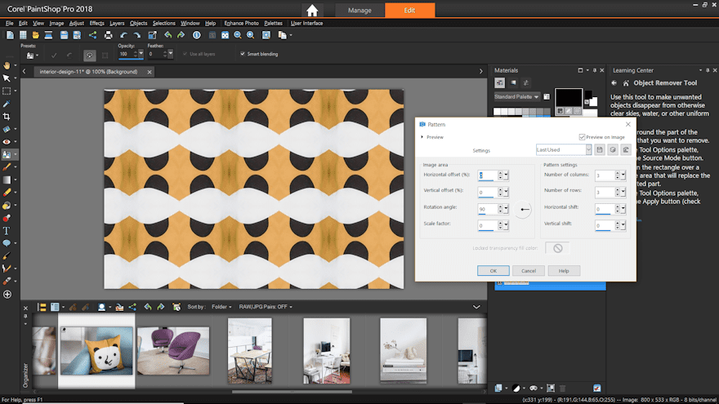The width and height of the screenshot is (719, 404).
Task: Select the cat pillow thumbnail in Organizer
Action: (96, 352)
